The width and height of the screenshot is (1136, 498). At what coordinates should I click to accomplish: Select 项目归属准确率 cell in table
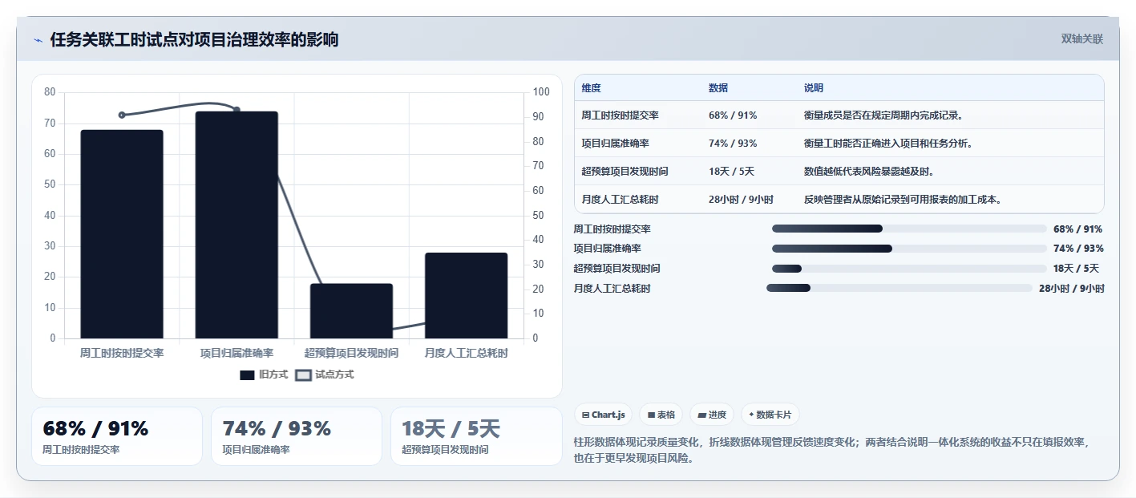tap(616, 144)
